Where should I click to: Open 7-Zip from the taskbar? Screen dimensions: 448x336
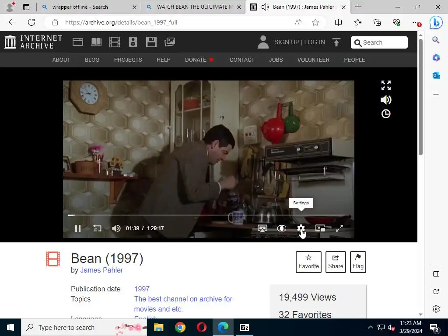(244, 327)
